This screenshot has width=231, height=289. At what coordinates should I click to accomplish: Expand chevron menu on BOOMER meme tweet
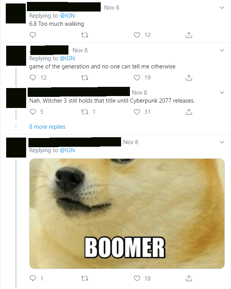[x=222, y=142]
